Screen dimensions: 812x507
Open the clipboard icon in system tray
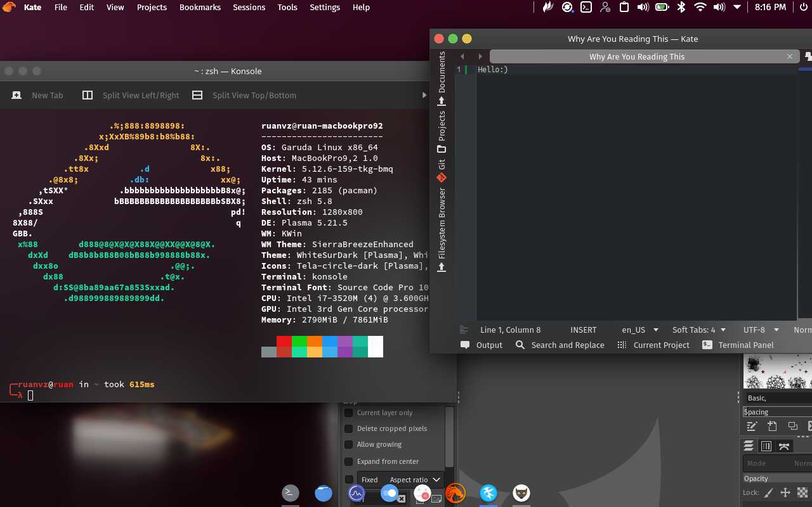pos(624,8)
